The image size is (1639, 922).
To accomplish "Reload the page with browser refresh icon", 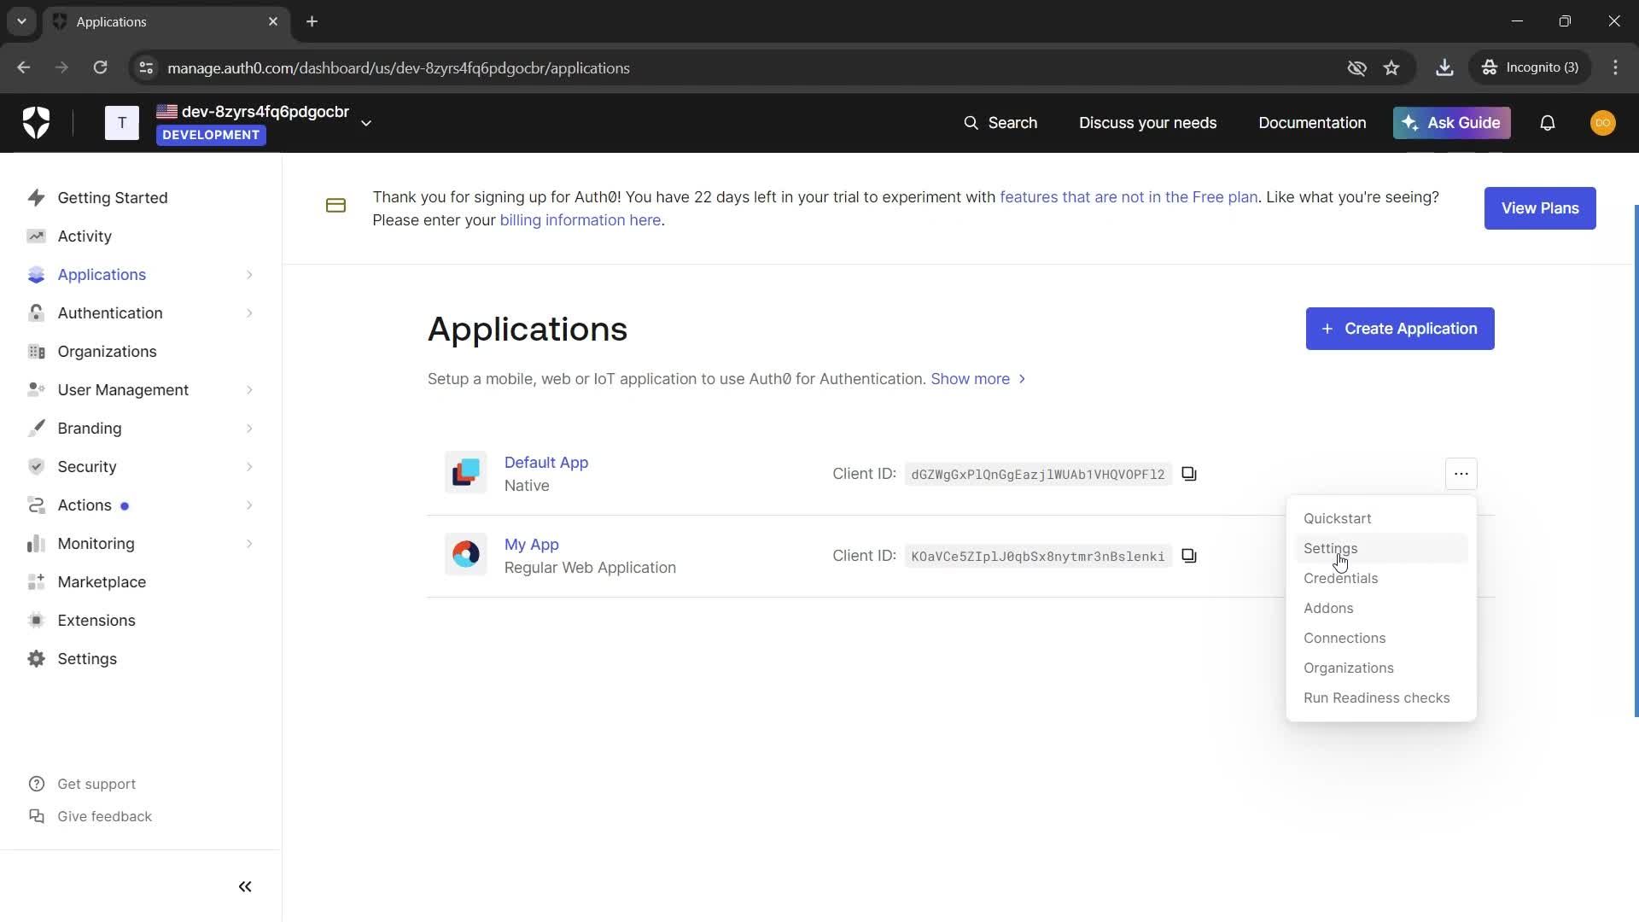I will [100, 67].
